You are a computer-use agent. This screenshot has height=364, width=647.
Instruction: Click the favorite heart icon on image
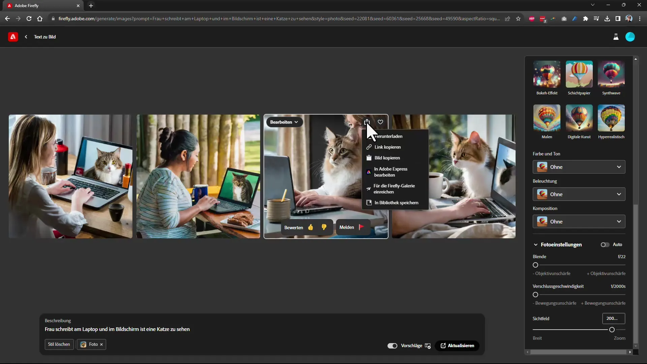(x=380, y=122)
